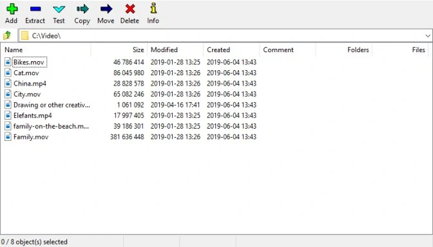The image size is (433, 247).
Task: Select the Family.mov file name
Action: click(x=31, y=137)
